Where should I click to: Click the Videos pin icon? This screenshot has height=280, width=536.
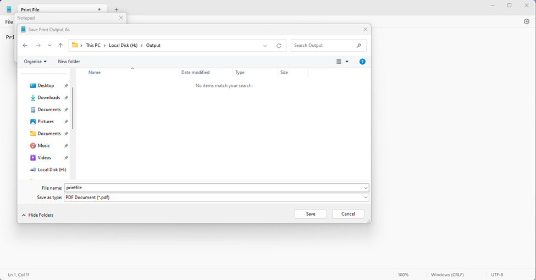(x=66, y=158)
